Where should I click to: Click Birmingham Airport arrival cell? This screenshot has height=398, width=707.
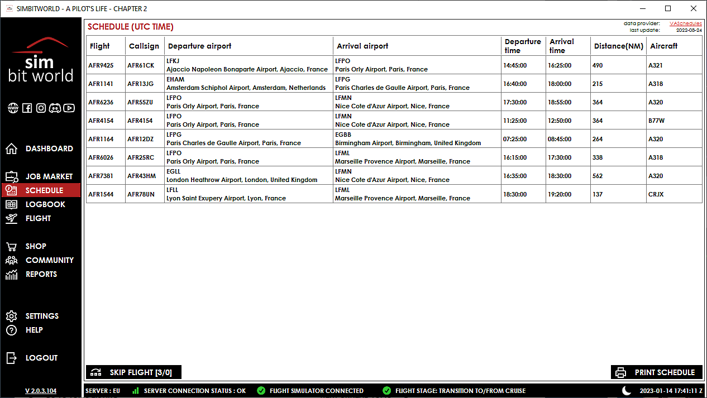(x=417, y=139)
